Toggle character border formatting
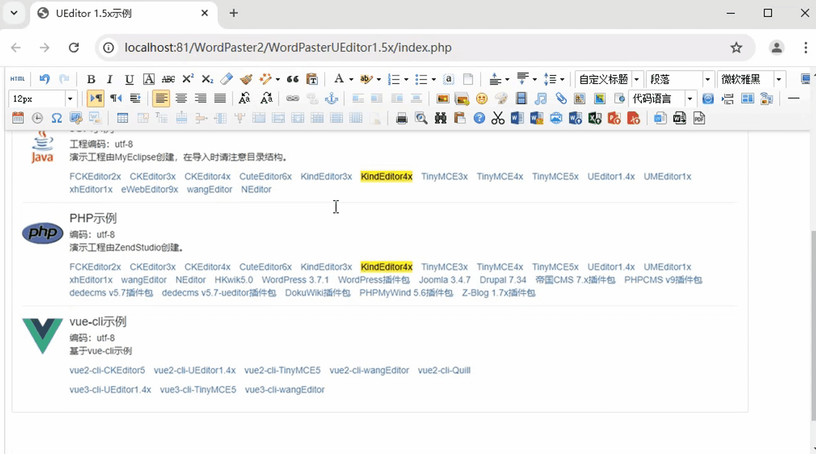816x454 pixels. coord(149,79)
